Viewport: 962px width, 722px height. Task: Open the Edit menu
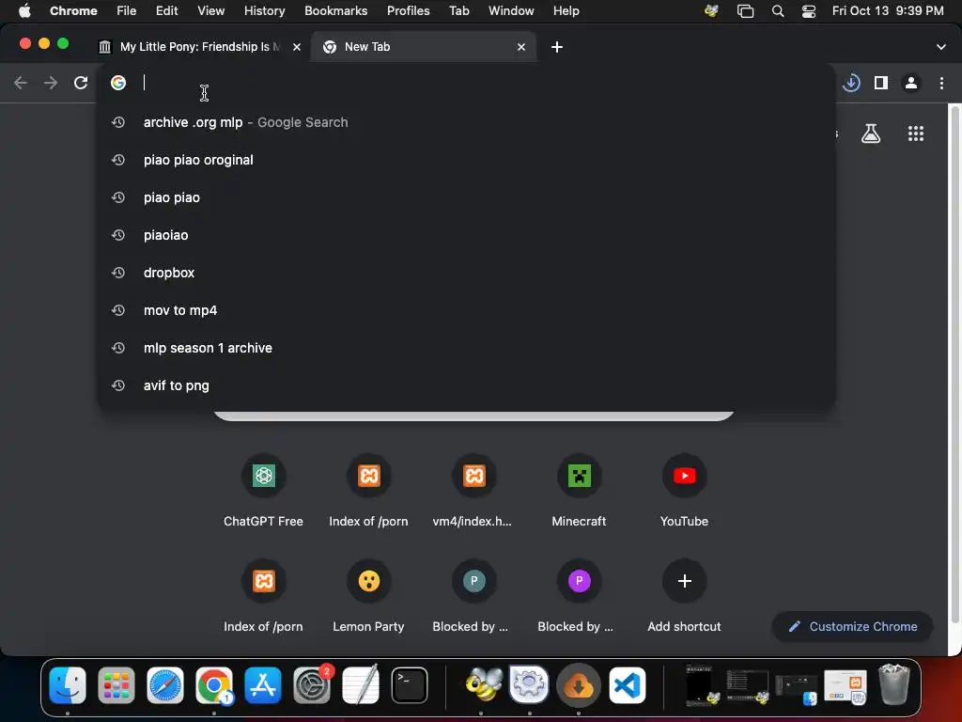coord(166,11)
